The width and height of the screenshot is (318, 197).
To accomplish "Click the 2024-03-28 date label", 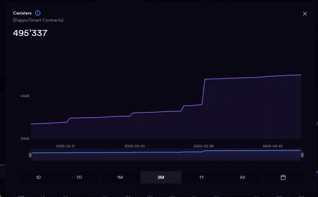I will 203,146.
